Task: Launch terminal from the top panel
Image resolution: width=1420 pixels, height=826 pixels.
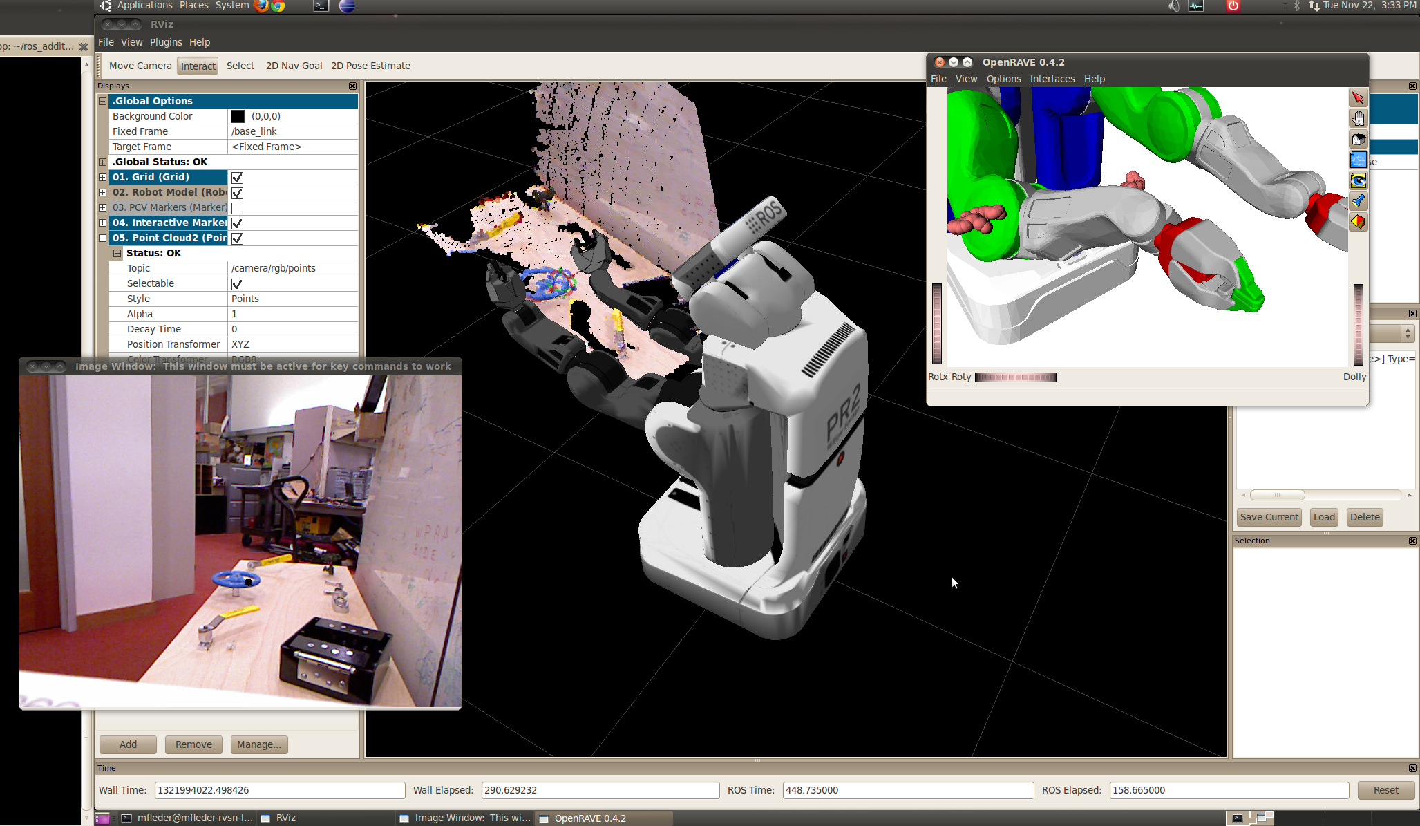Action: (321, 6)
